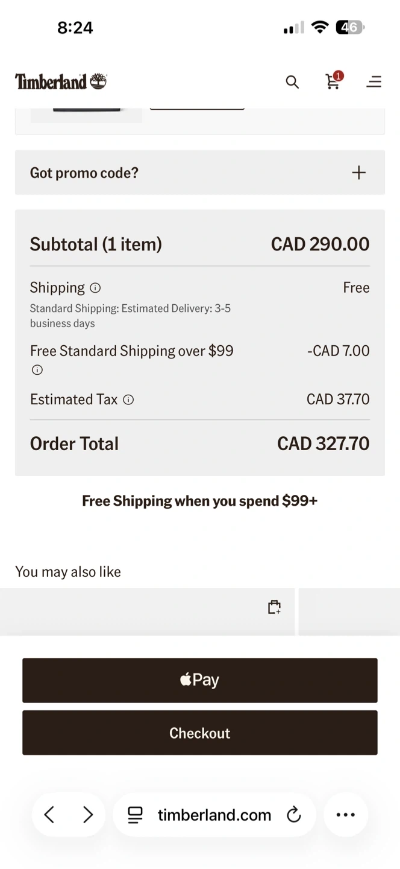Show Estimated Tax info icon
This screenshot has height=869, width=400.
click(128, 399)
